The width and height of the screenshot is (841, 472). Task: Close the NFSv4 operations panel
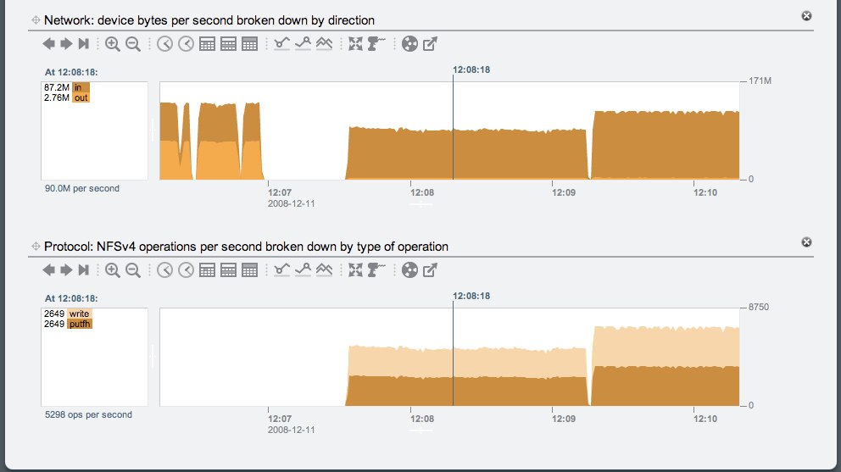(x=806, y=242)
